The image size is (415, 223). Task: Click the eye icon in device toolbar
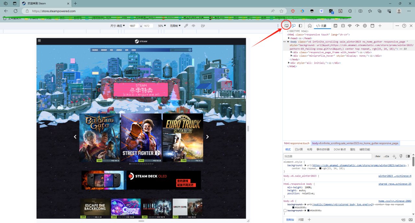[194, 26]
